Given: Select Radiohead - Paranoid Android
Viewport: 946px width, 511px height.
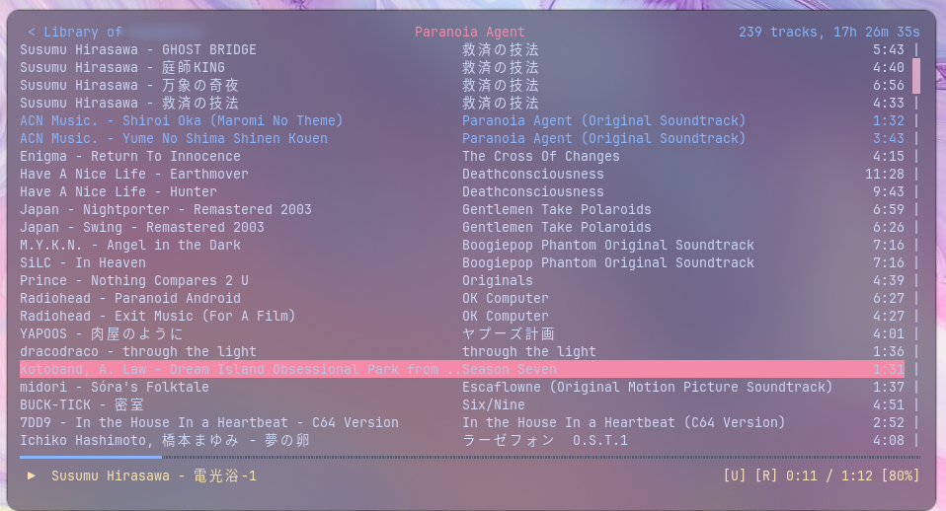Looking at the screenshot, I should (130, 298).
